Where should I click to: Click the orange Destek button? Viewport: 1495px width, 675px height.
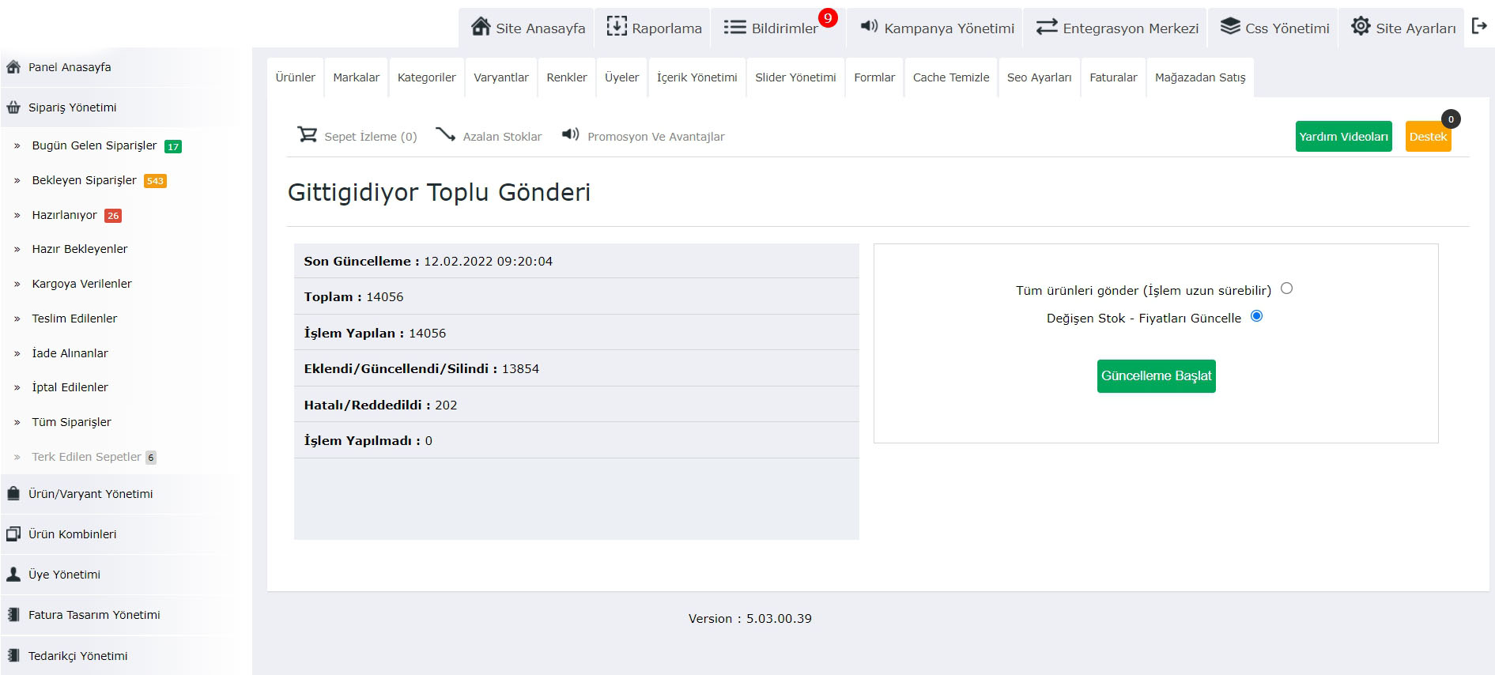(1428, 137)
